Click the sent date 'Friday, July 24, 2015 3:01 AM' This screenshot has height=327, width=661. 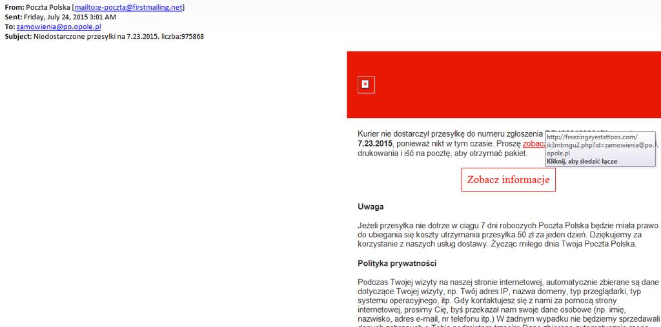point(70,17)
